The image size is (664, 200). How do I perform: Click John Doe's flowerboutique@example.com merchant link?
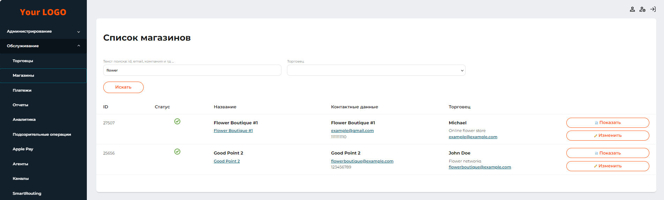point(480,167)
